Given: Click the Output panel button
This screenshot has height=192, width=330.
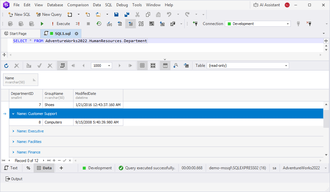Looking at the screenshot, I should (14, 179).
